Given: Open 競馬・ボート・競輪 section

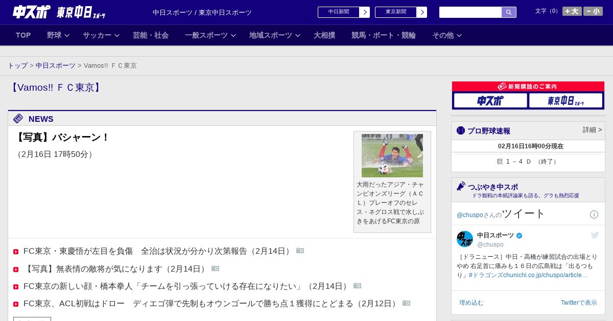Looking at the screenshot, I should click(x=384, y=35).
